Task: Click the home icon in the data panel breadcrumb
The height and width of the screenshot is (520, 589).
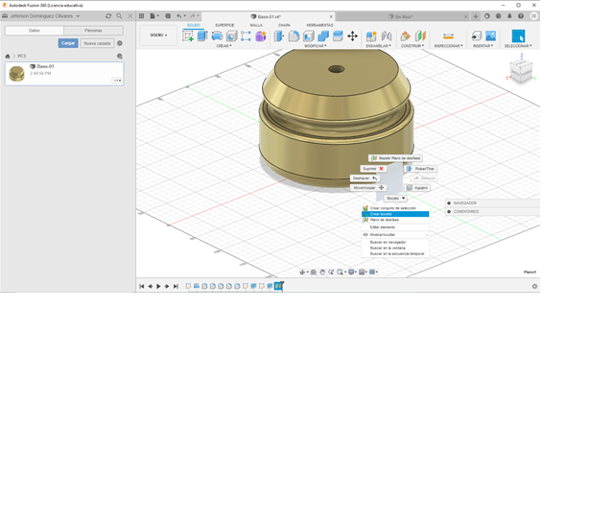Action: (x=8, y=56)
